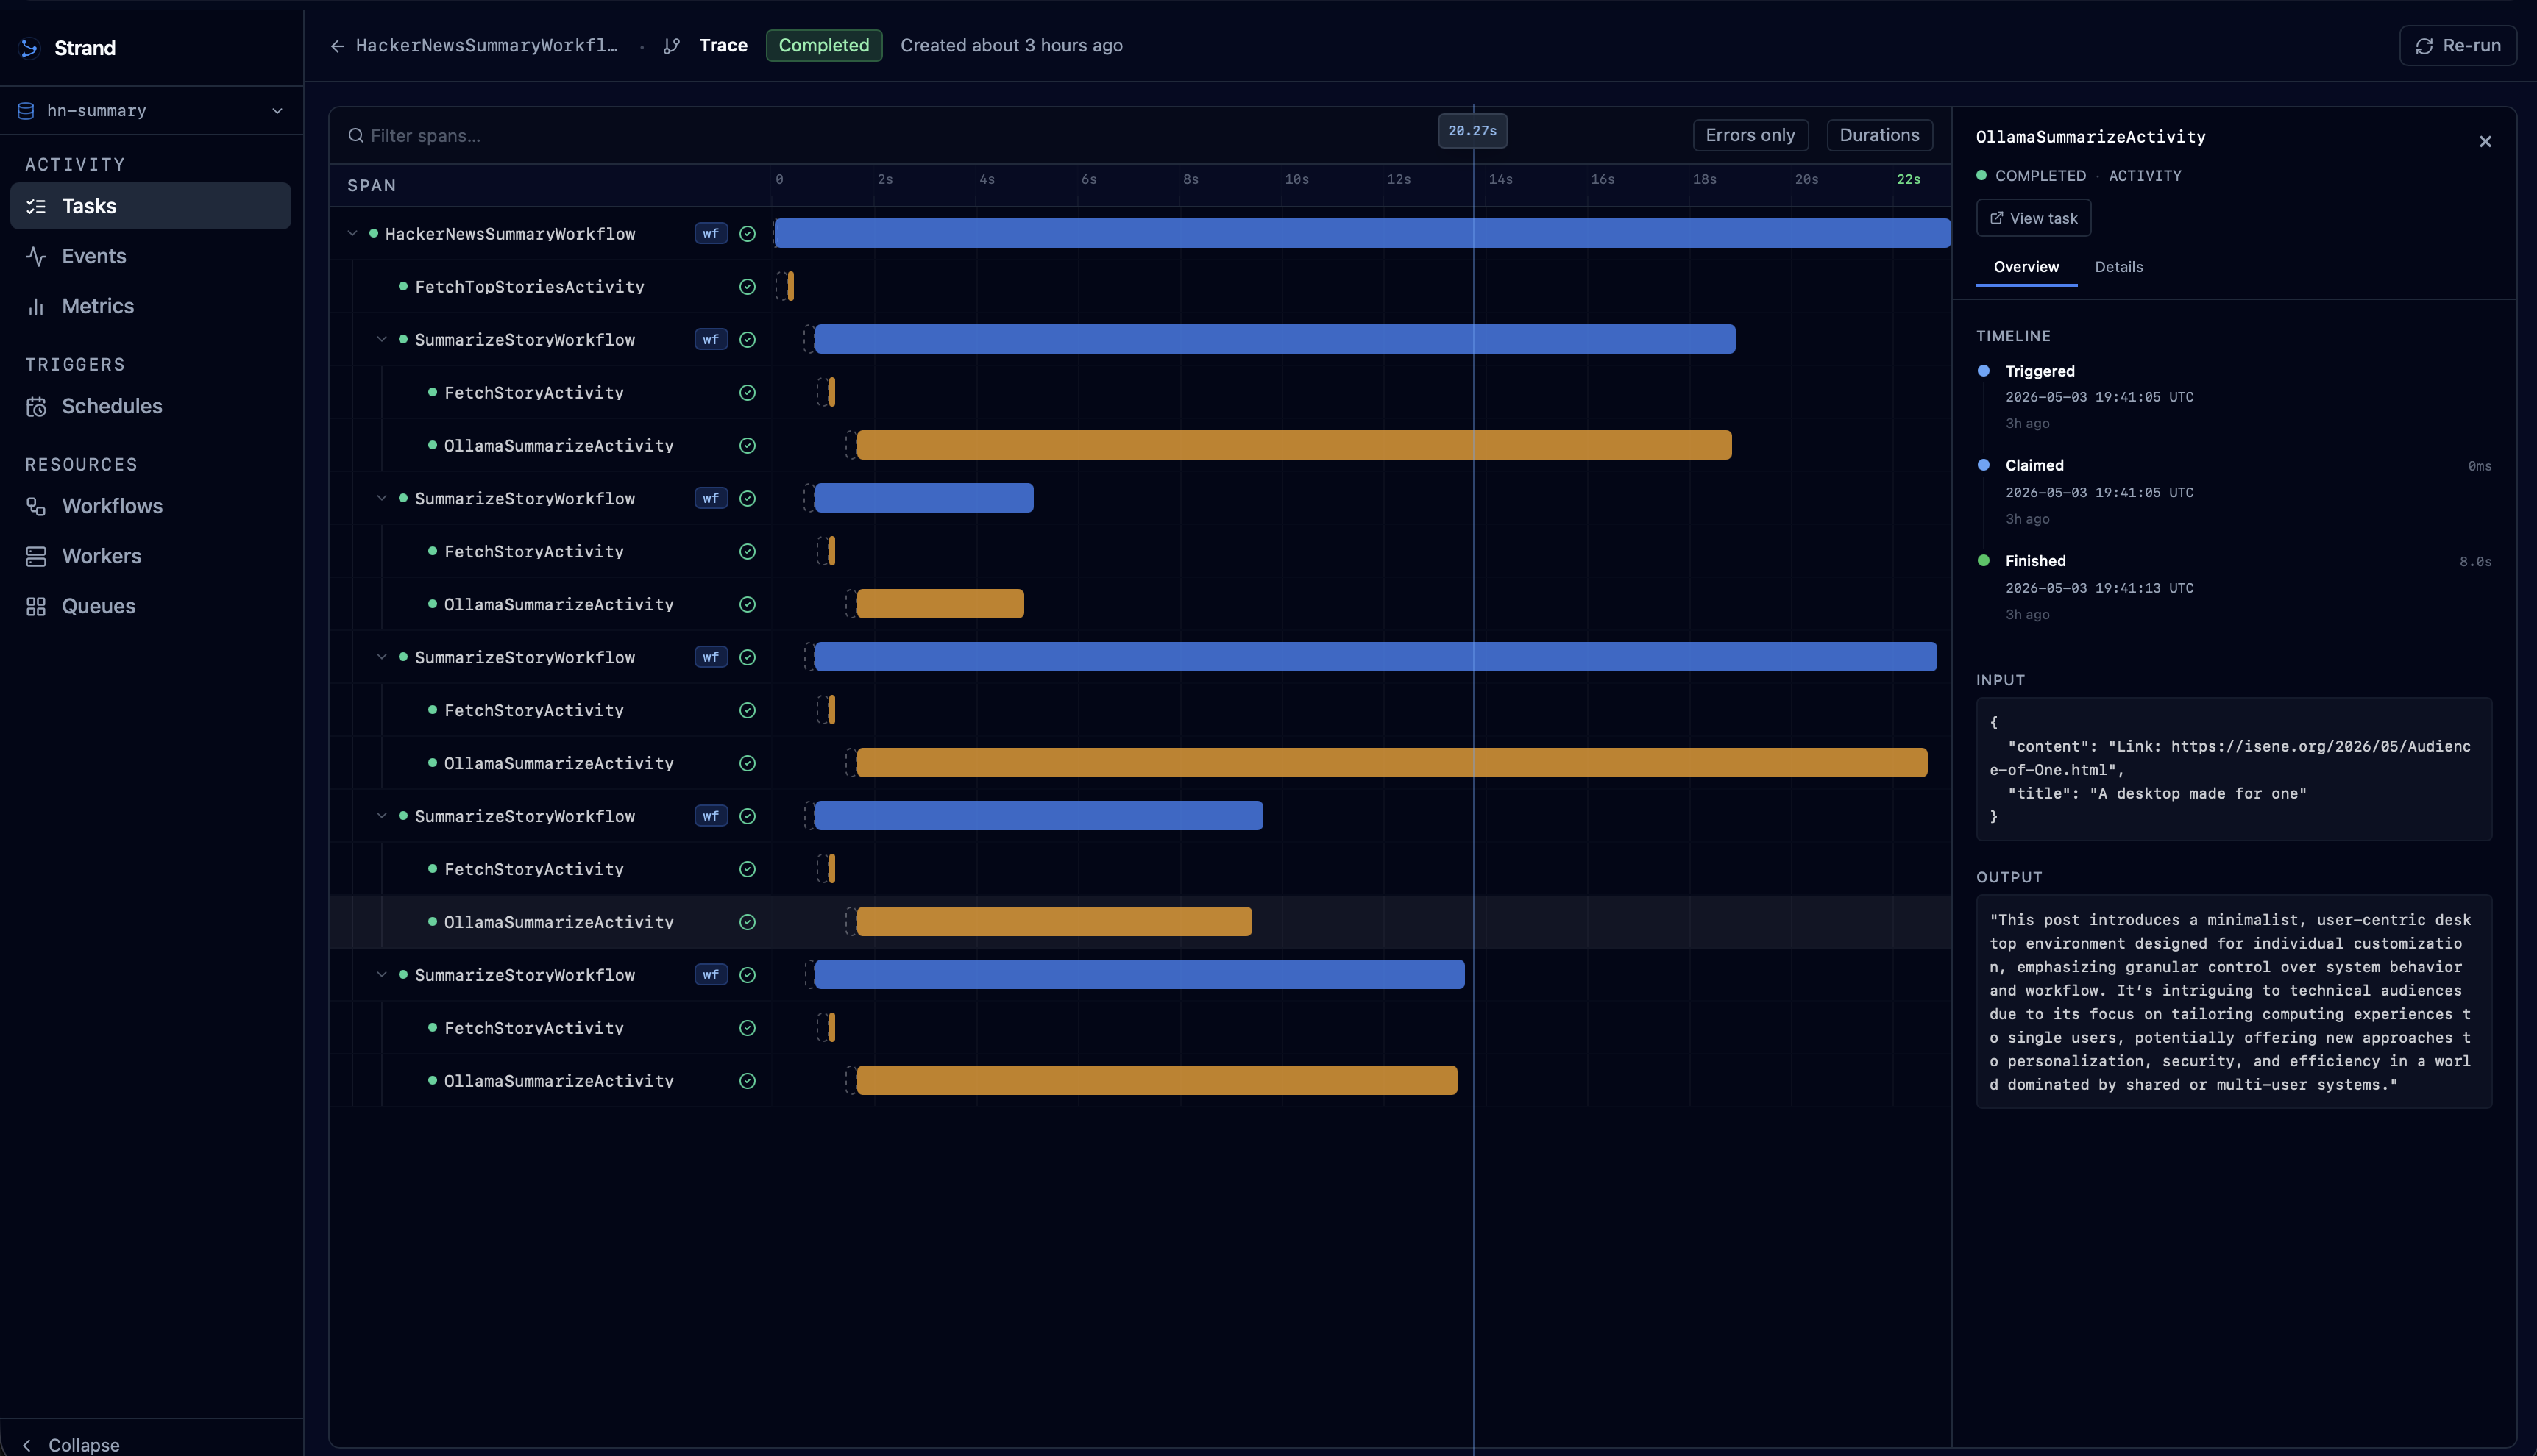Click the OUTPUT summary text block
The height and width of the screenshot is (1456, 2537).
pyautogui.click(x=2234, y=1002)
